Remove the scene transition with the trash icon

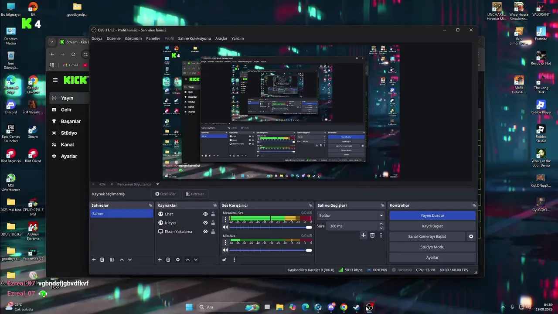click(372, 235)
